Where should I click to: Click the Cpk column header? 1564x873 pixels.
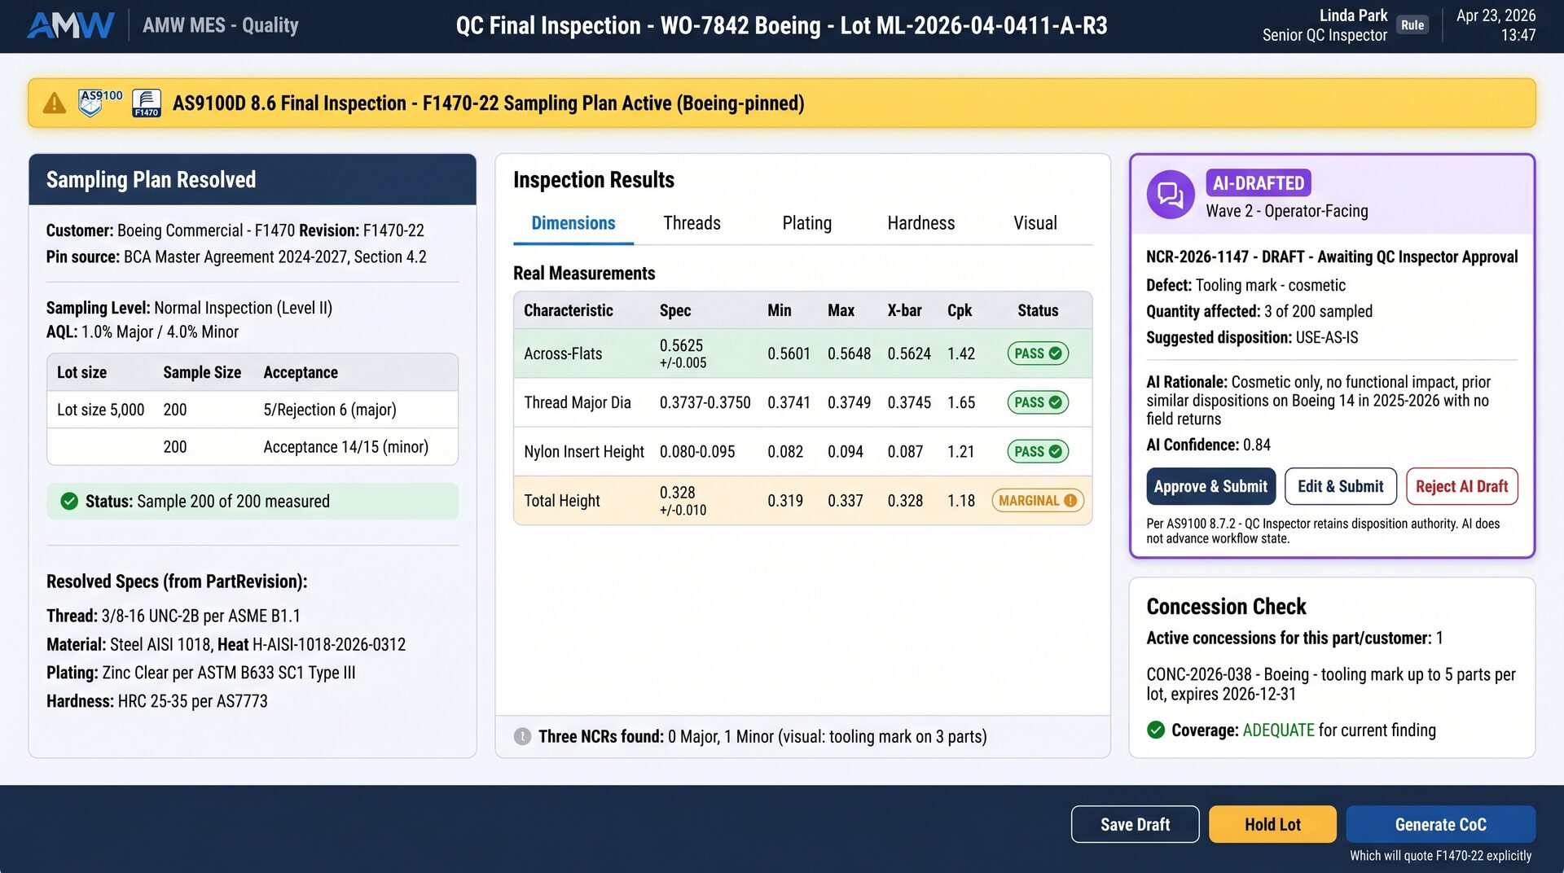pos(960,310)
